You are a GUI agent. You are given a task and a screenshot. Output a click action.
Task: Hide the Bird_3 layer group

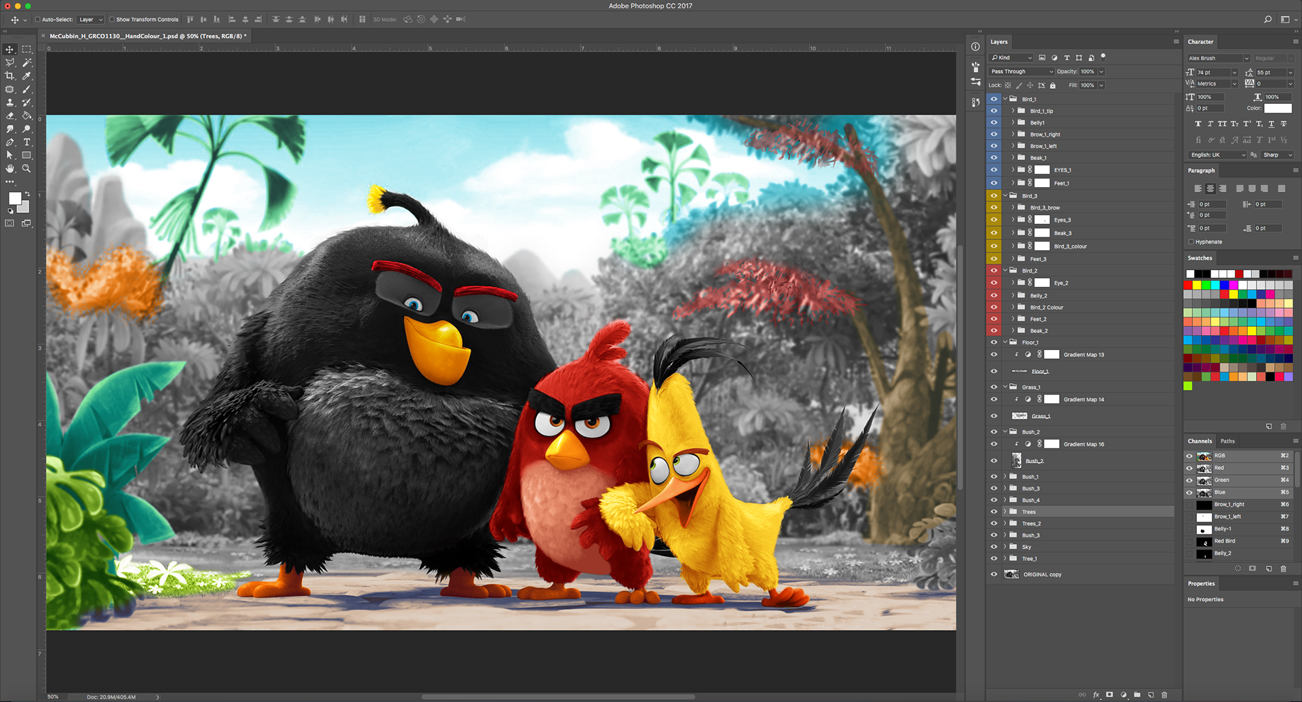point(994,196)
